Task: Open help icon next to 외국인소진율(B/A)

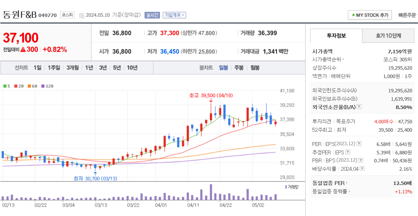Action: pyautogui.click(x=359, y=107)
